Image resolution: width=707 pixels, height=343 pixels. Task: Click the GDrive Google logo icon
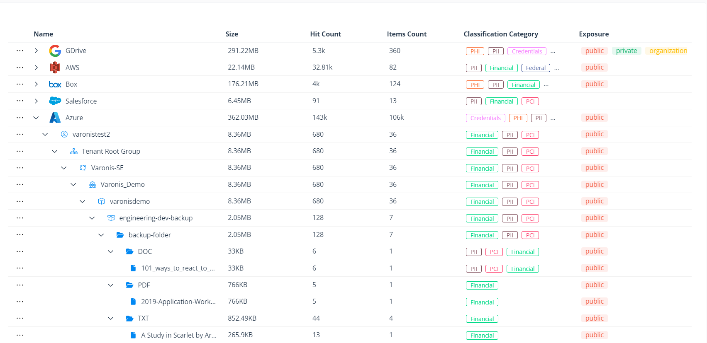(x=55, y=51)
